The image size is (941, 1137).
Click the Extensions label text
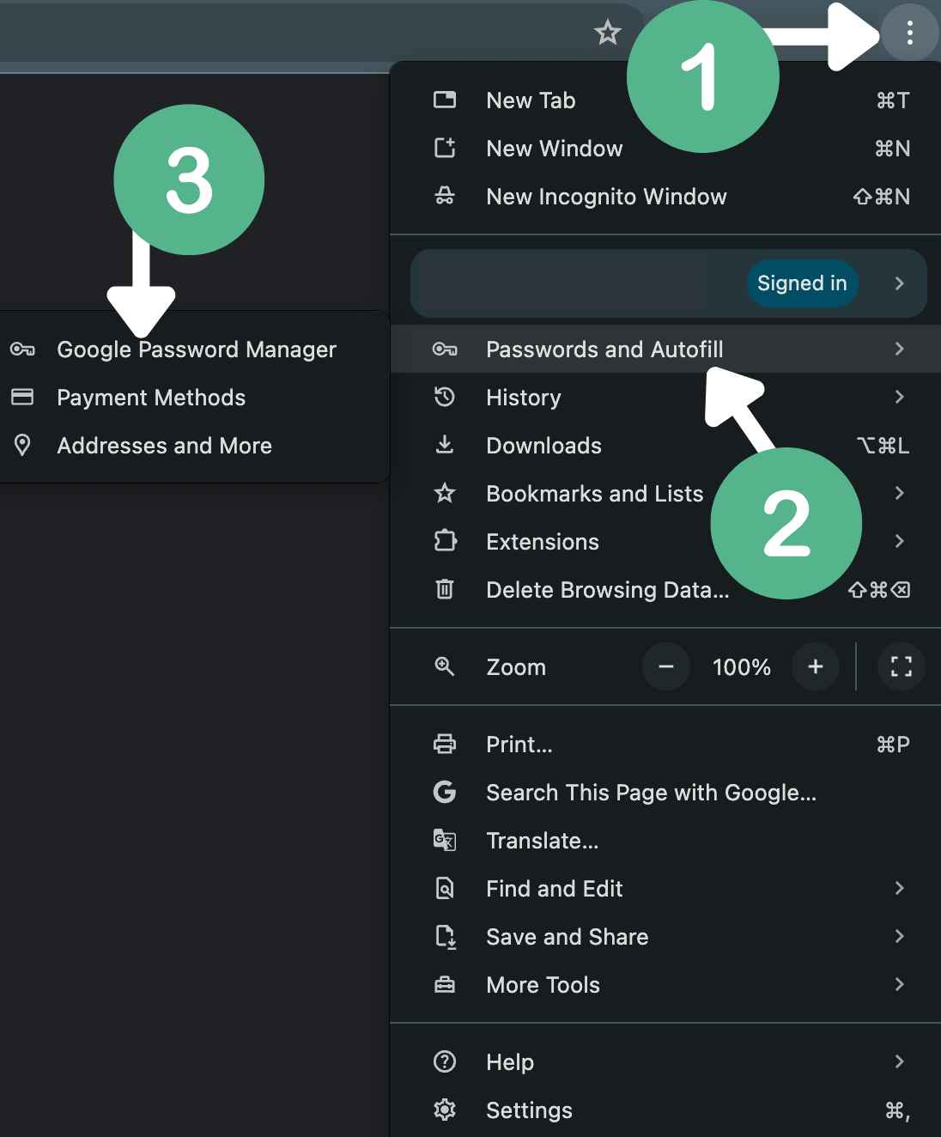(x=543, y=542)
